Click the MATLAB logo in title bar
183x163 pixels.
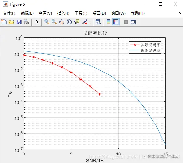pyautogui.click(x=6, y=4)
